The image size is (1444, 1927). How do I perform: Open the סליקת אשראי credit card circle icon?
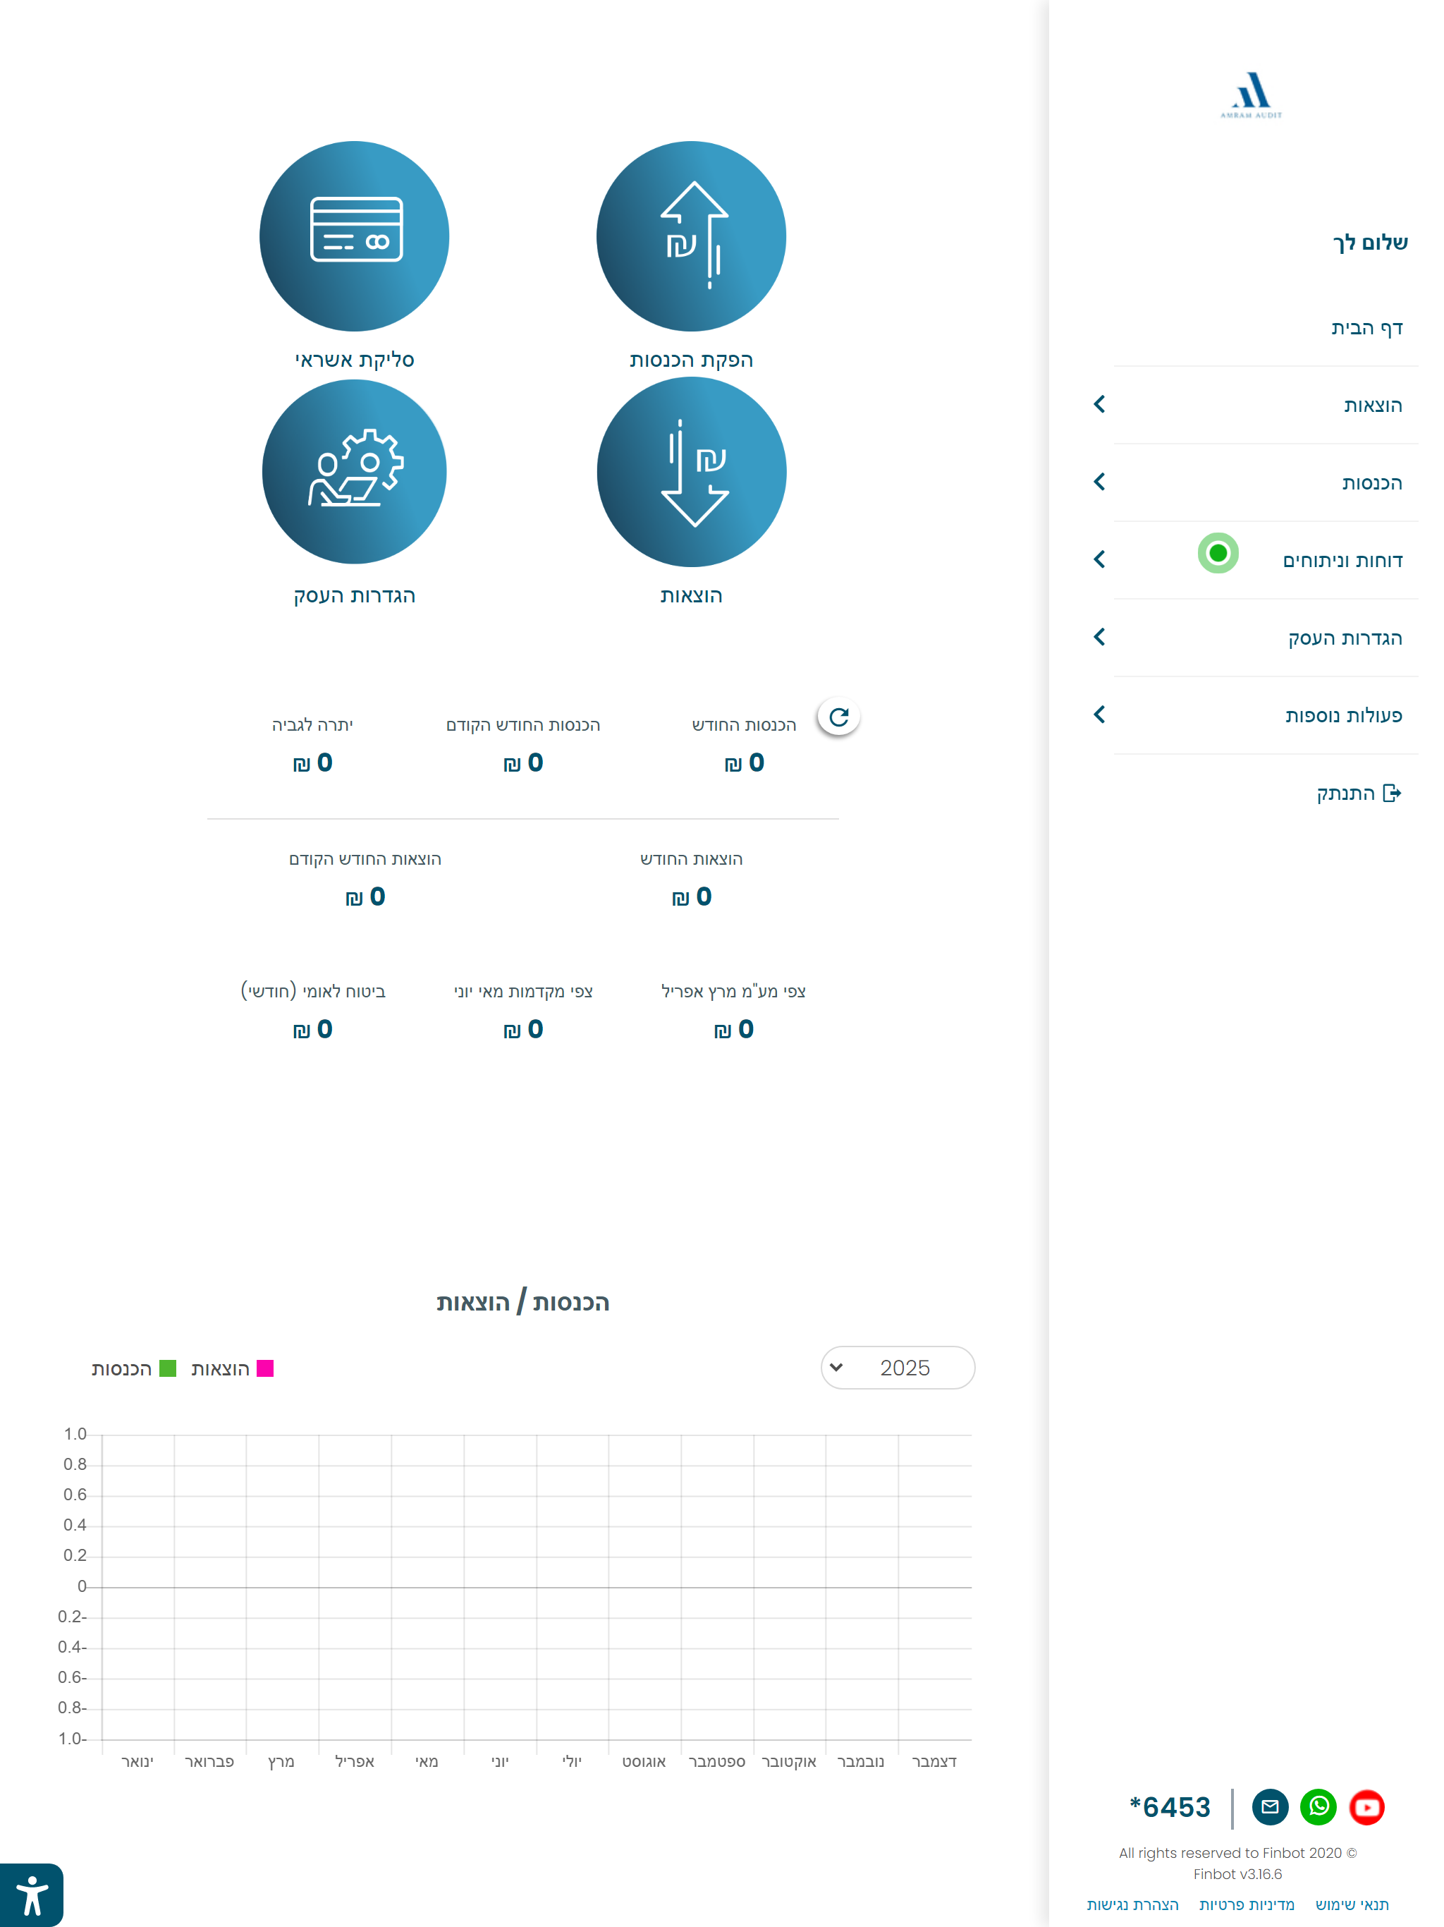point(355,236)
